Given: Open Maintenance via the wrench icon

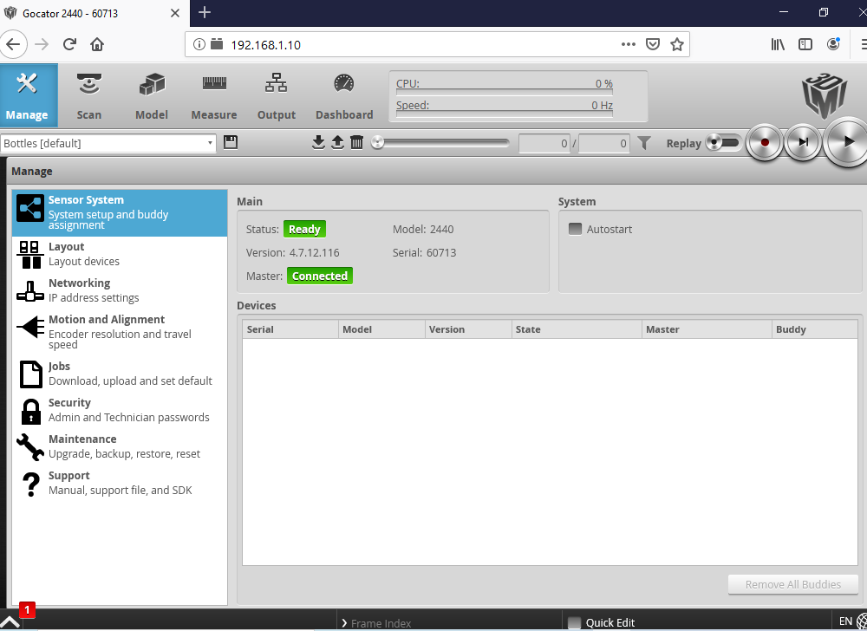Looking at the screenshot, I should (30, 446).
